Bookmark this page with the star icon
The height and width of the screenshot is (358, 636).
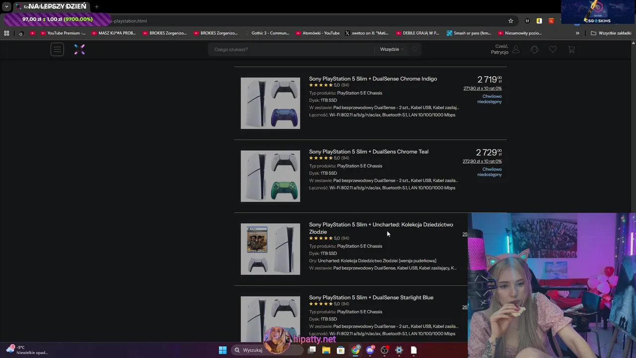[x=510, y=21]
